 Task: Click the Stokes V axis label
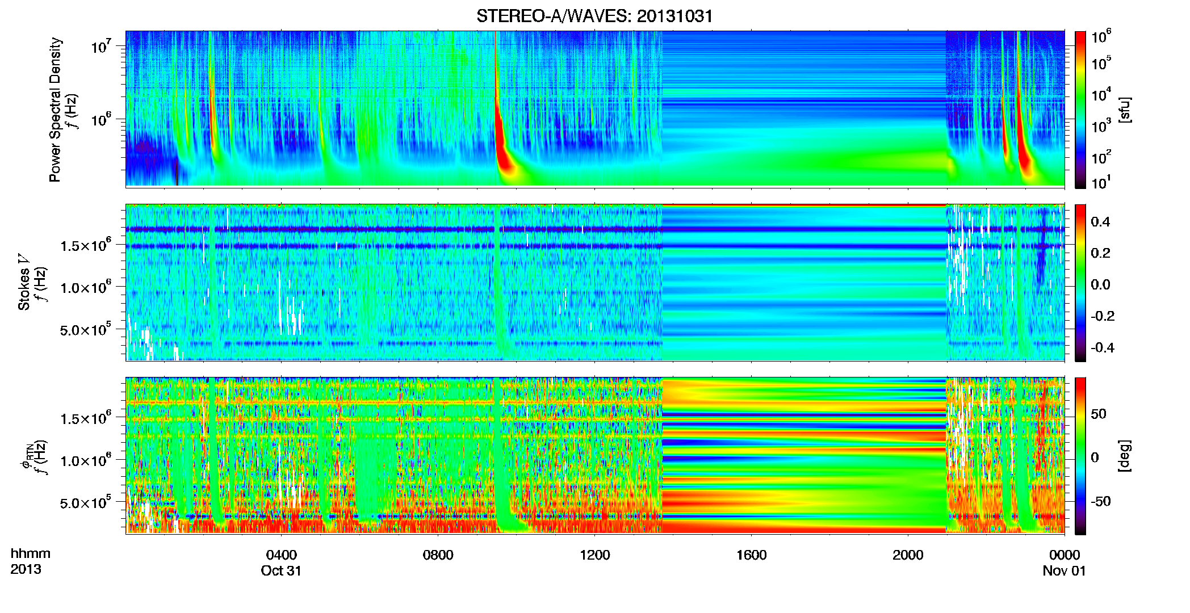pyautogui.click(x=24, y=282)
